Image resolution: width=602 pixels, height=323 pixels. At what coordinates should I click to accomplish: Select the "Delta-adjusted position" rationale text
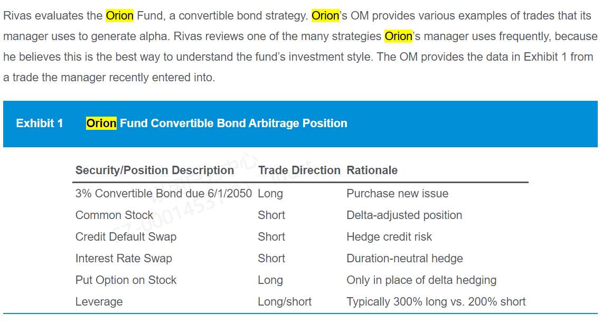[404, 215]
